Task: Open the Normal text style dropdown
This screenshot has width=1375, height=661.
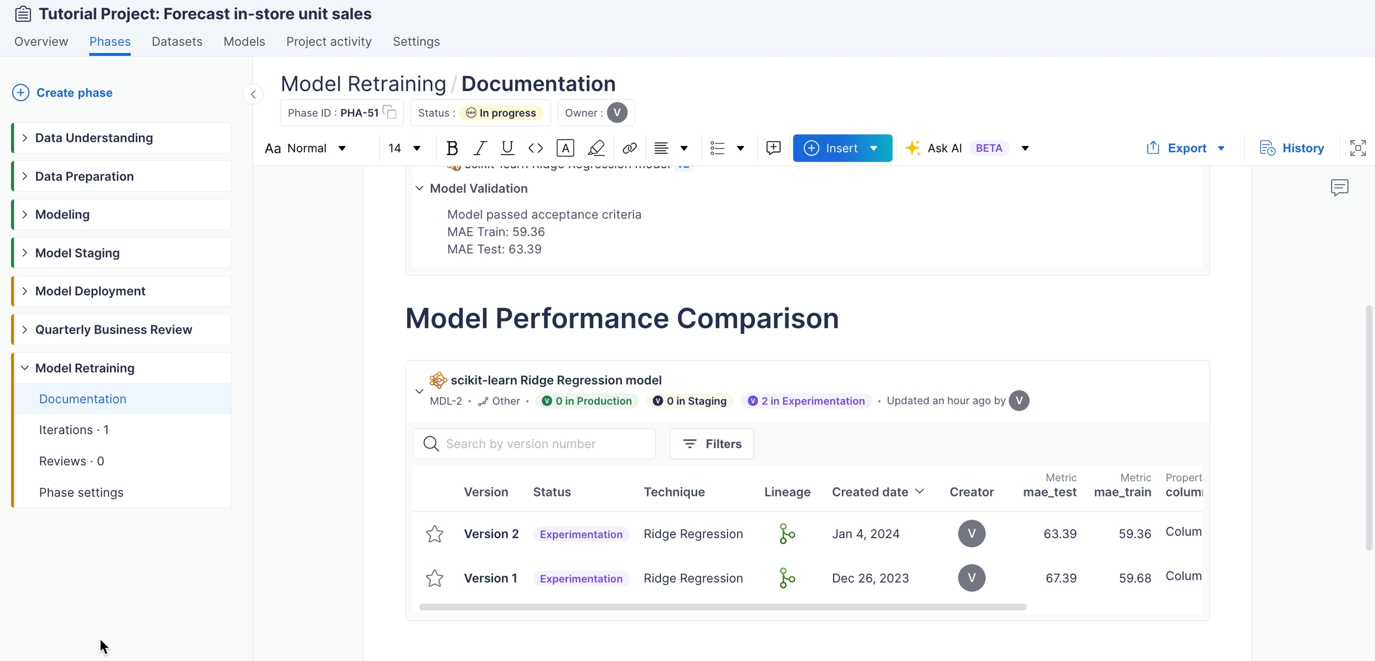Action: pyautogui.click(x=306, y=148)
